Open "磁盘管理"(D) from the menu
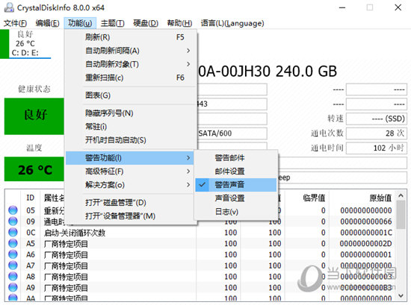This screenshot has height=305, width=411. click(131, 202)
